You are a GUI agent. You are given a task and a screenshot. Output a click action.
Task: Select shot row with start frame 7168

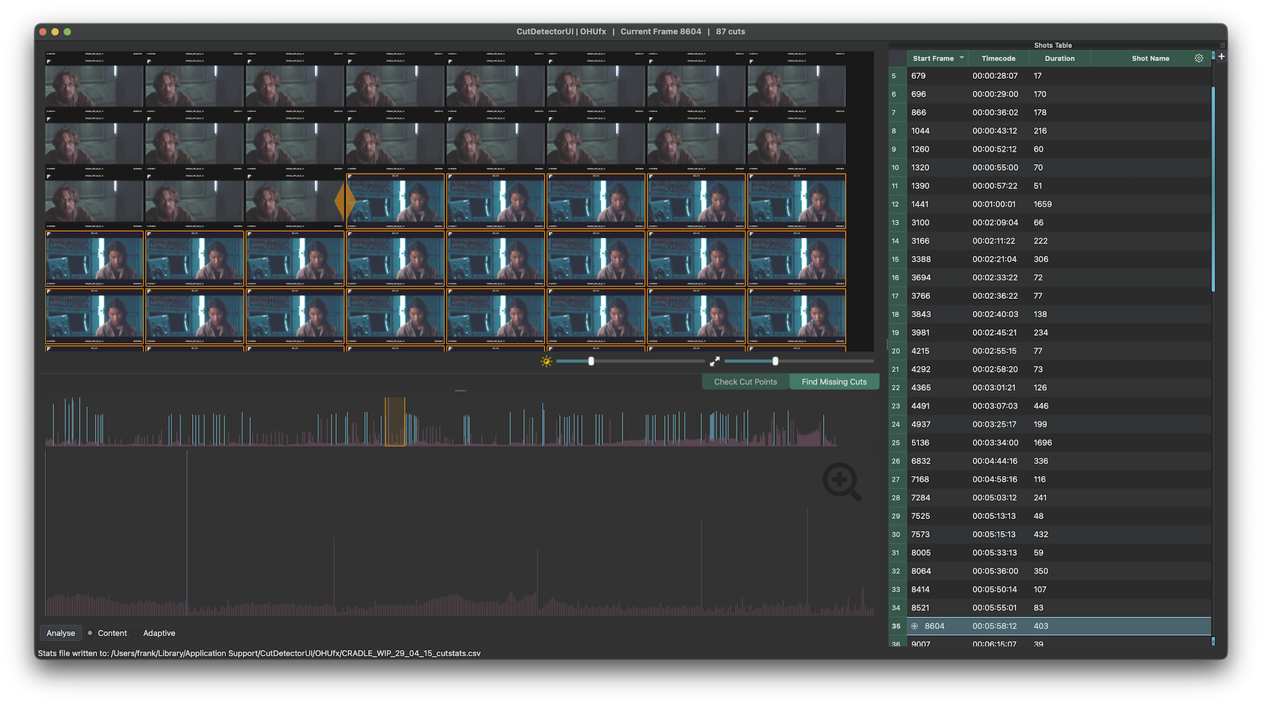(1050, 479)
